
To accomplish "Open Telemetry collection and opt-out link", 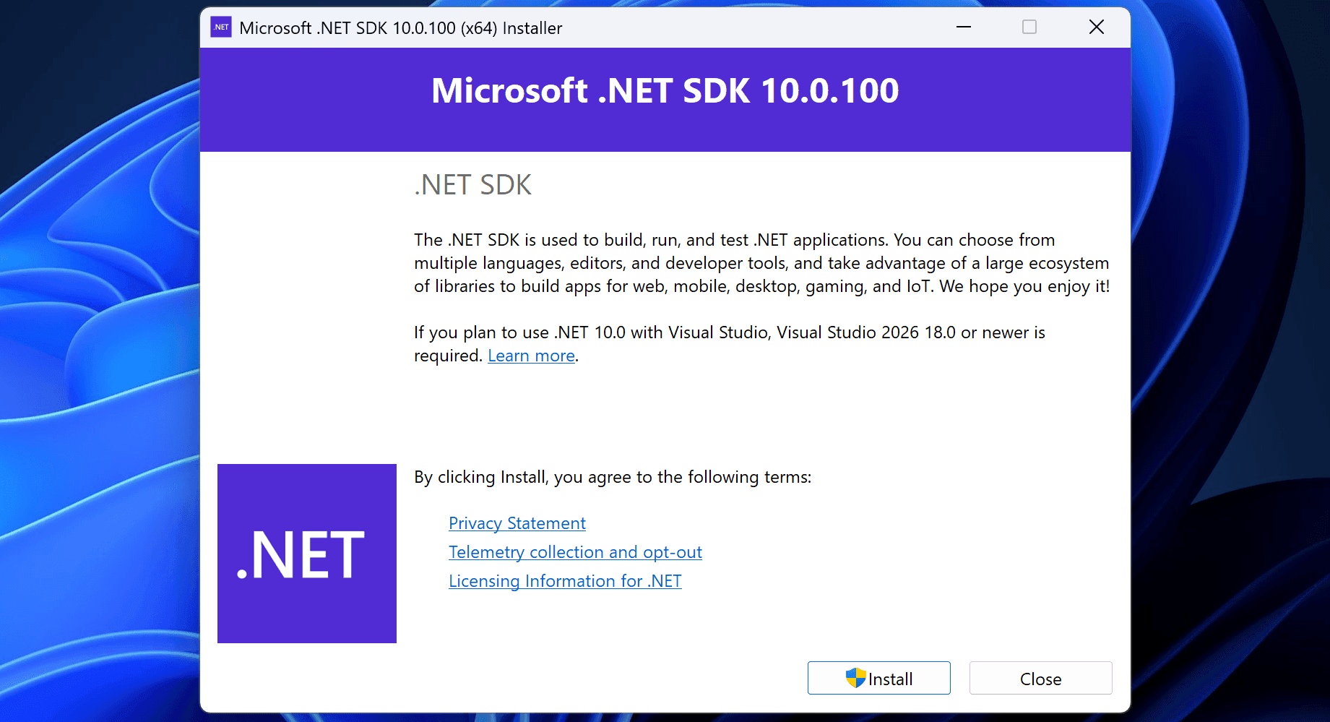I will pyautogui.click(x=575, y=552).
